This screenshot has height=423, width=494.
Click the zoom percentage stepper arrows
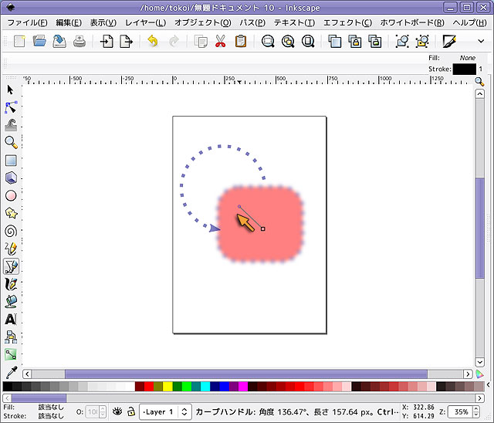[x=477, y=412]
